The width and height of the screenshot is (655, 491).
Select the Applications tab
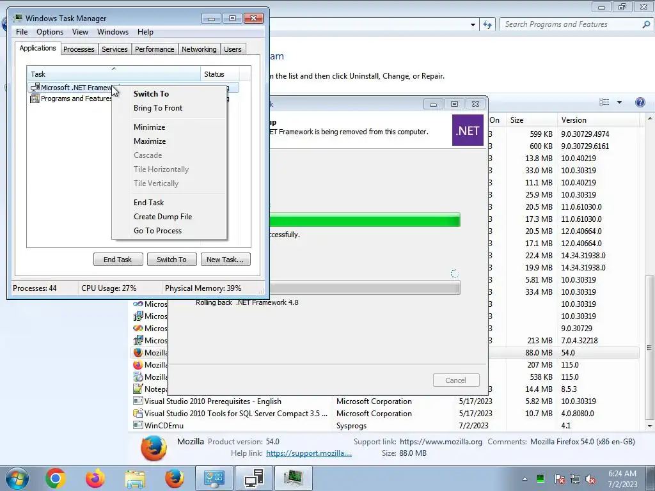pos(38,48)
